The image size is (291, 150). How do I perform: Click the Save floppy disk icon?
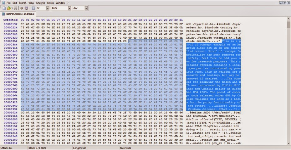(x=16, y=8)
